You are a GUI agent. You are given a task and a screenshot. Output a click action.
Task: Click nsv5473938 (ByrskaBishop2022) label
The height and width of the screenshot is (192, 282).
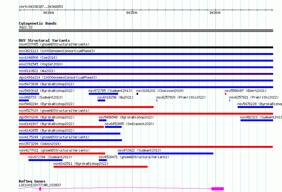[47, 84]
